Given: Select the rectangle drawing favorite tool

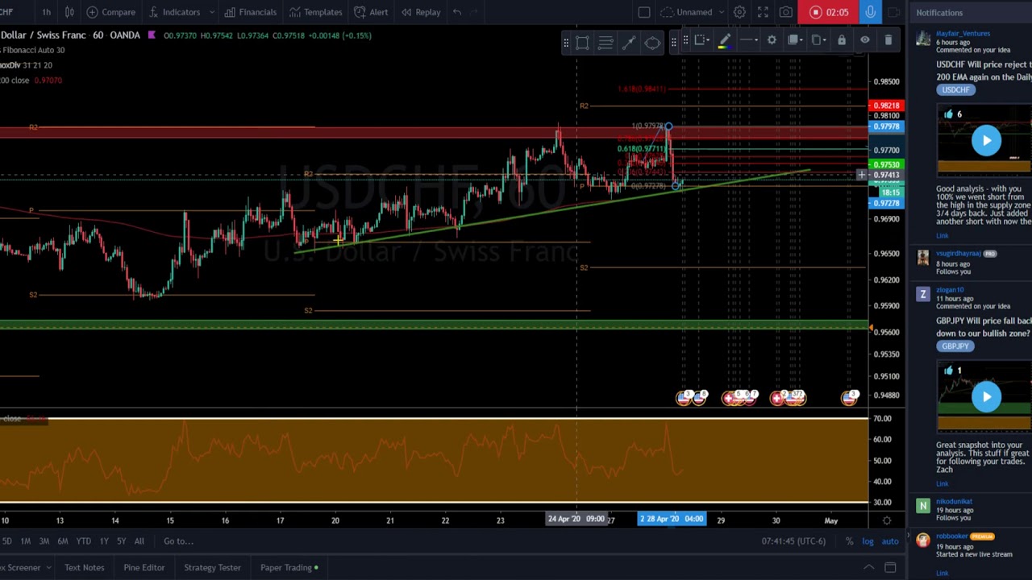Looking at the screenshot, I should (x=582, y=43).
